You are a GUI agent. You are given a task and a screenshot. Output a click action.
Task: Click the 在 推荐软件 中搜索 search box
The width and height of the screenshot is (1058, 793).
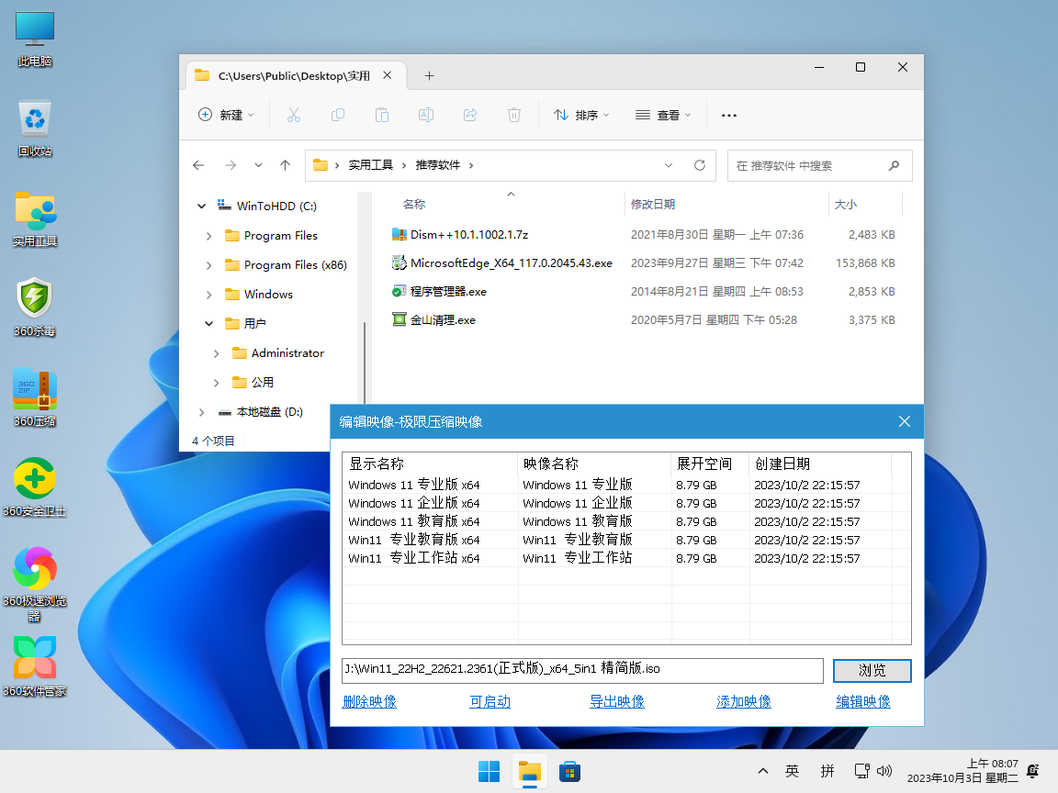pyautogui.click(x=808, y=166)
